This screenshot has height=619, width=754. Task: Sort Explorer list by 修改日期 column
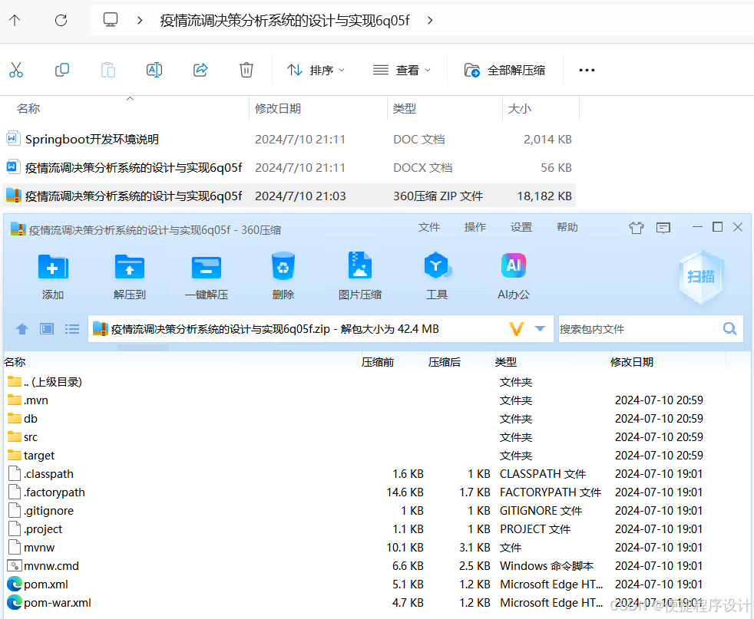pos(278,108)
